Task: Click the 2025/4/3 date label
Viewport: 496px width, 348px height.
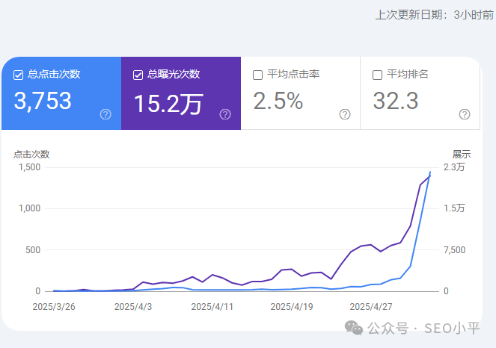Action: [x=133, y=307]
